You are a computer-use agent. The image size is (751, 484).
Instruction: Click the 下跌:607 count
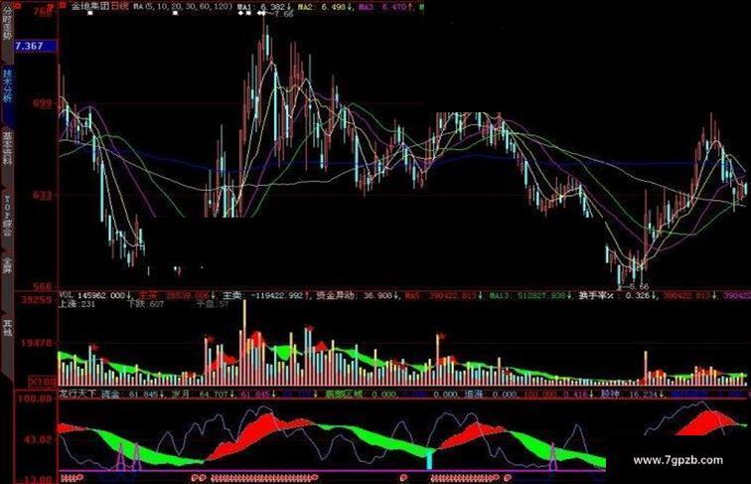(146, 304)
